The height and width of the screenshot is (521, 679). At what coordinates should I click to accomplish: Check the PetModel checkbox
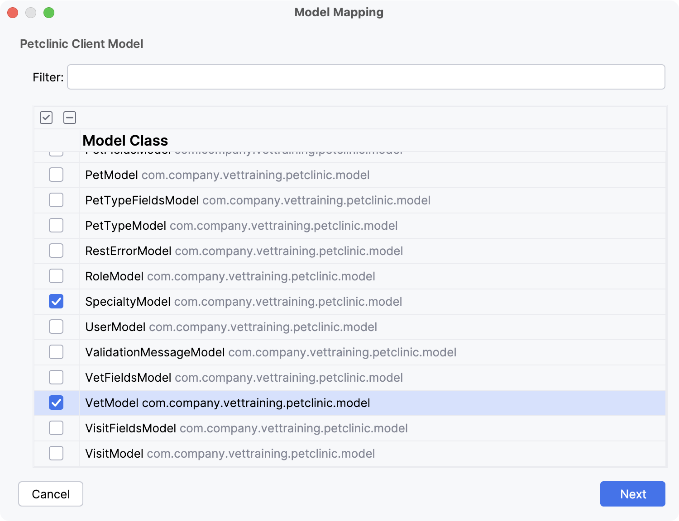pyautogui.click(x=56, y=175)
